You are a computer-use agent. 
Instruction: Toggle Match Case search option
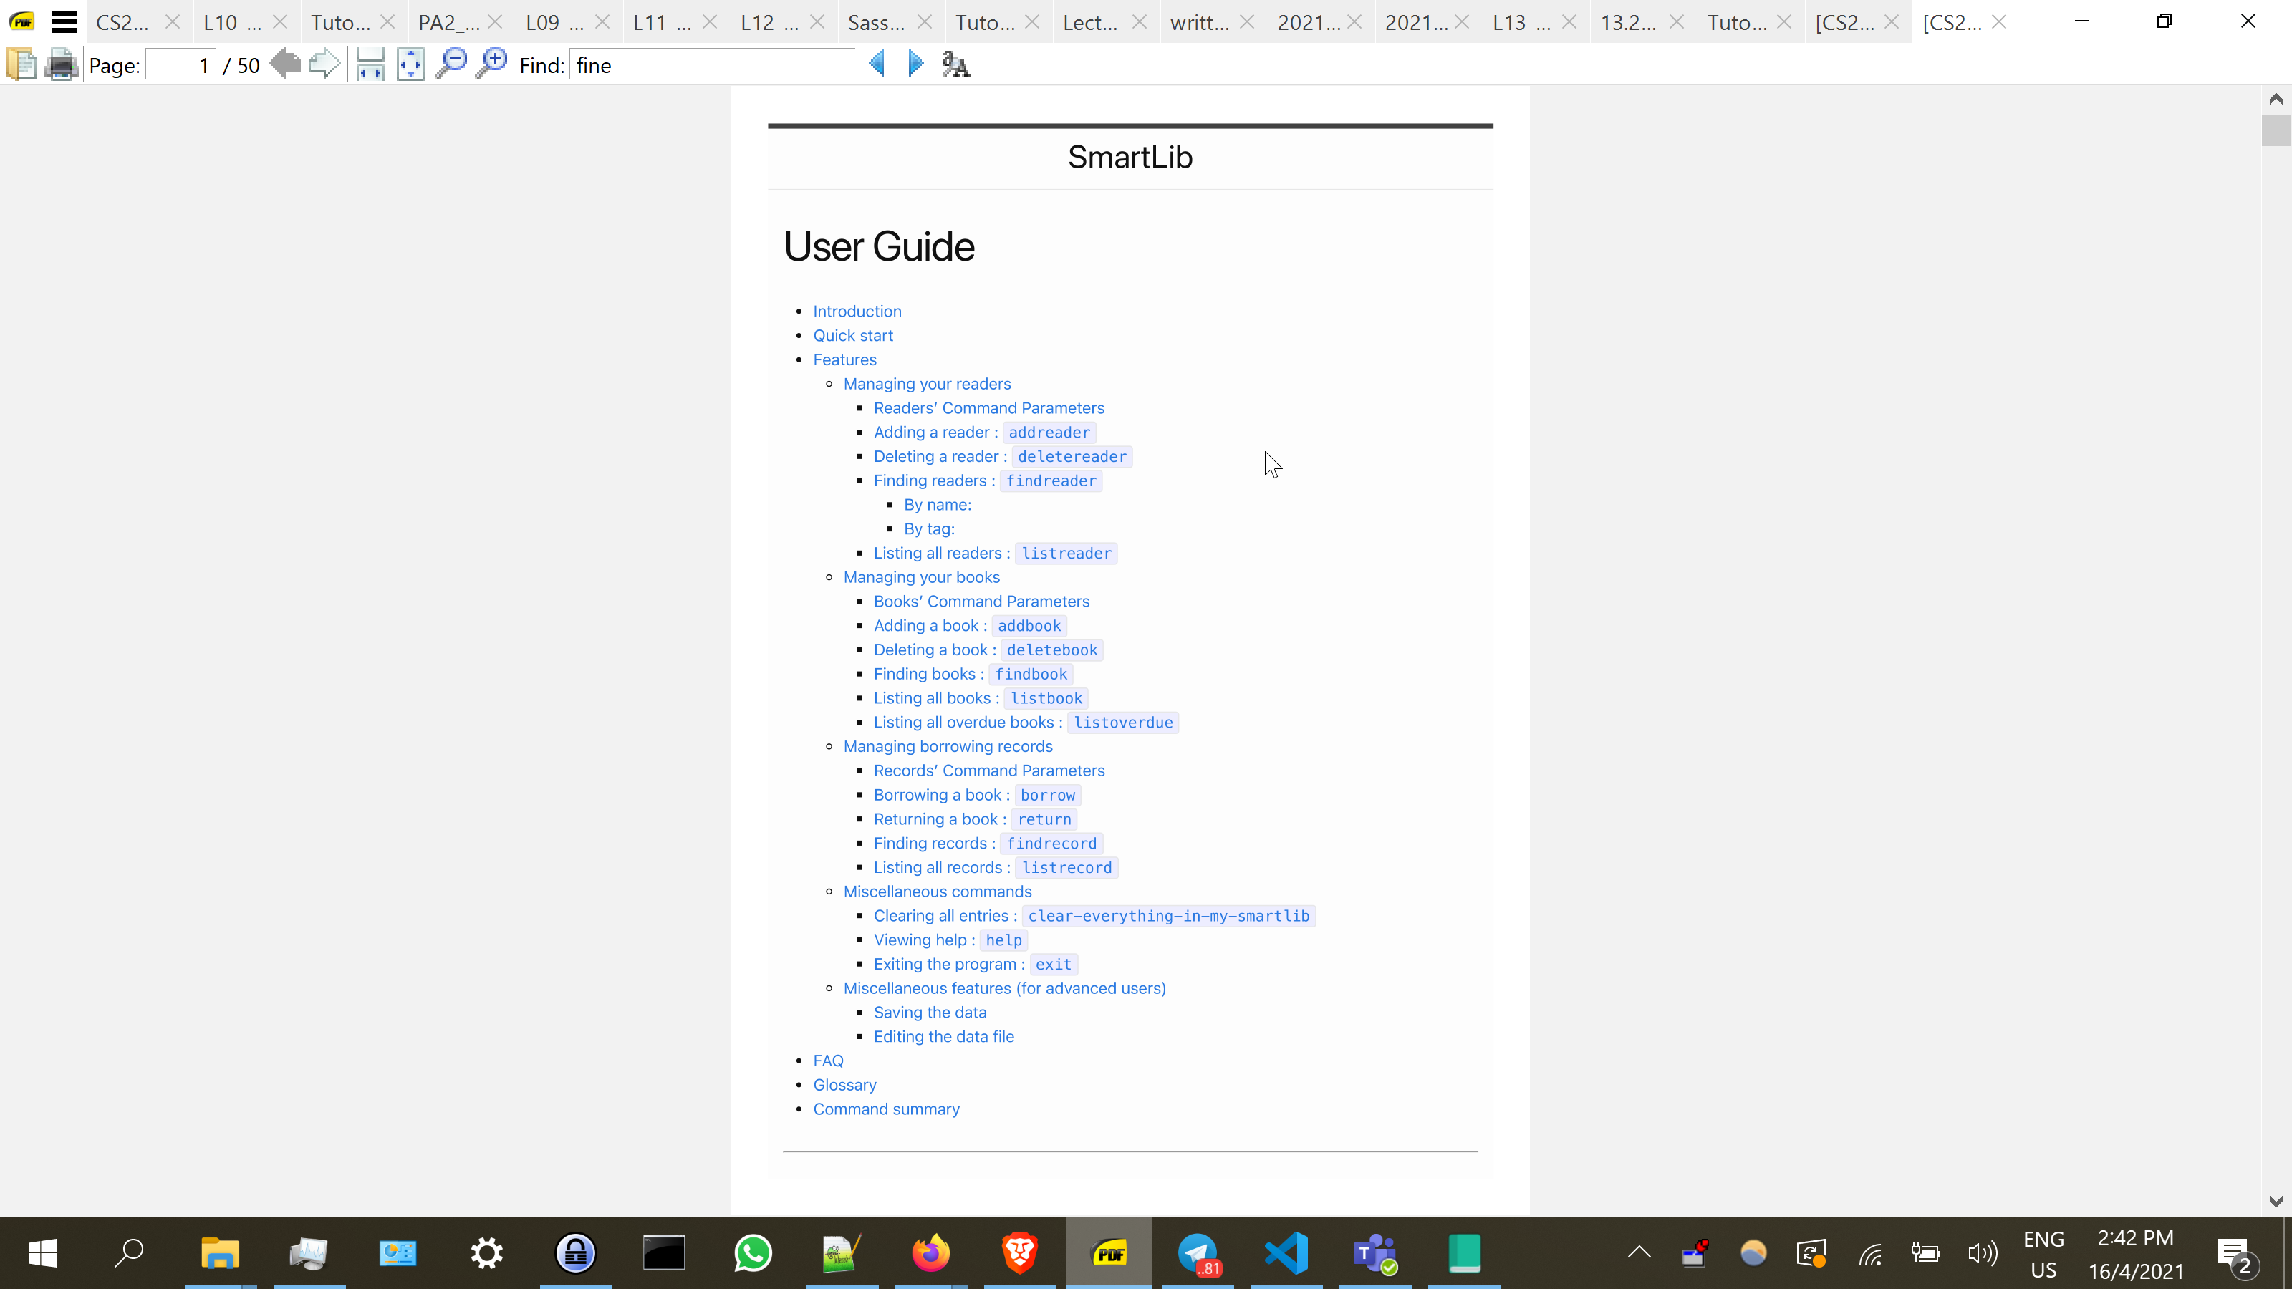[x=955, y=65]
